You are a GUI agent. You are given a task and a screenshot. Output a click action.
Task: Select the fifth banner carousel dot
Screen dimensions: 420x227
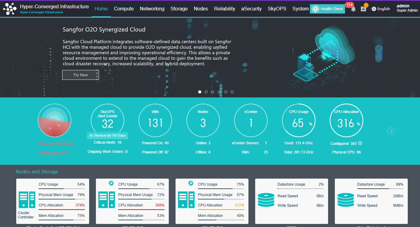tap(226, 92)
